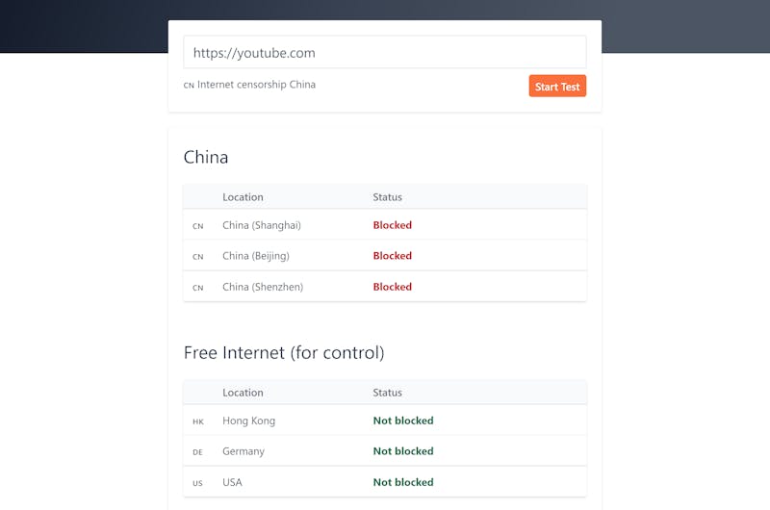
Task: Click the Hong Kong location row
Action: [384, 421]
